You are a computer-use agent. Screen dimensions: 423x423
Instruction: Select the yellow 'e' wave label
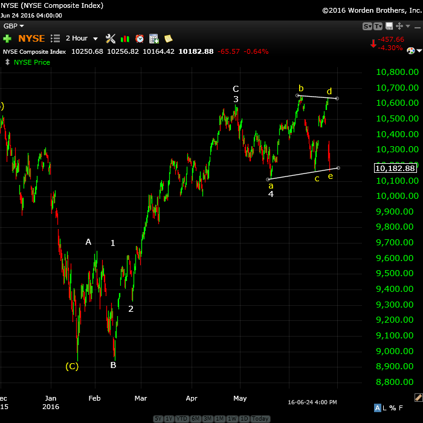click(x=330, y=176)
